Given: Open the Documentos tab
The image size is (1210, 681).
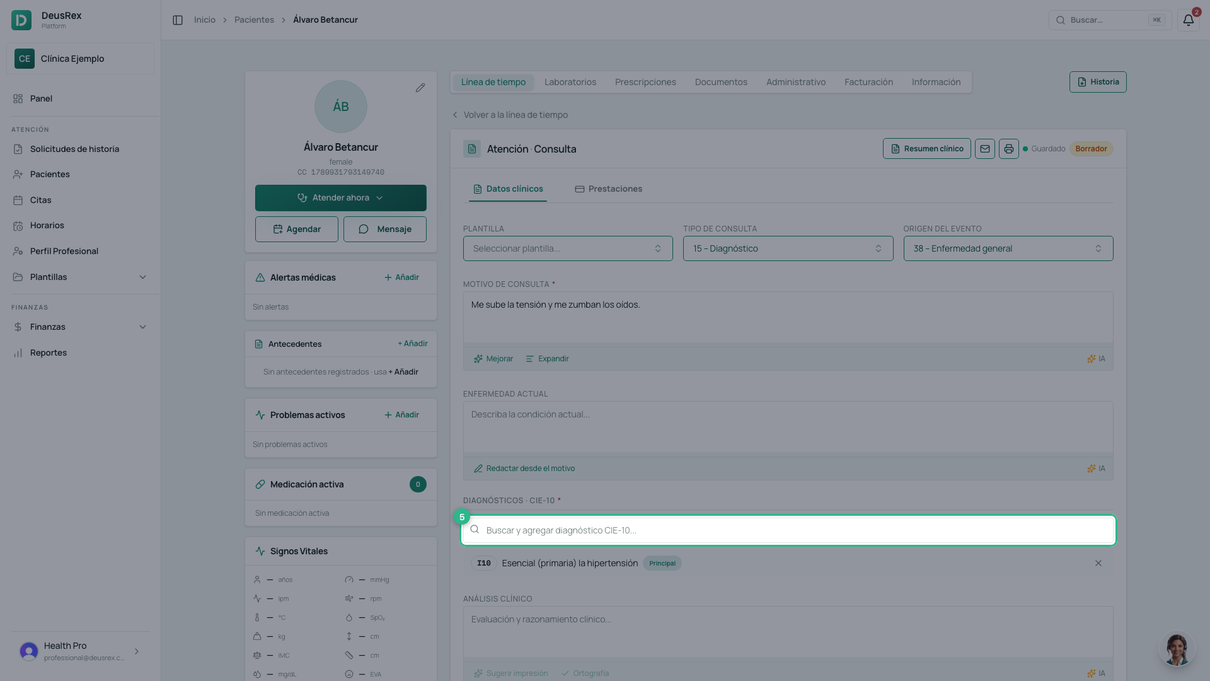Looking at the screenshot, I should (x=721, y=82).
